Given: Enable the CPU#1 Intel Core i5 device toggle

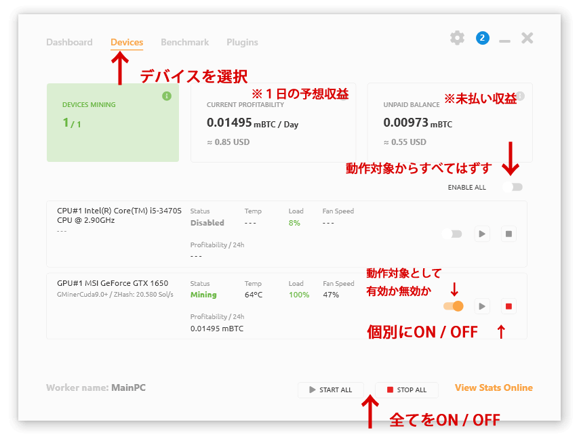Looking at the screenshot, I should point(452,234).
